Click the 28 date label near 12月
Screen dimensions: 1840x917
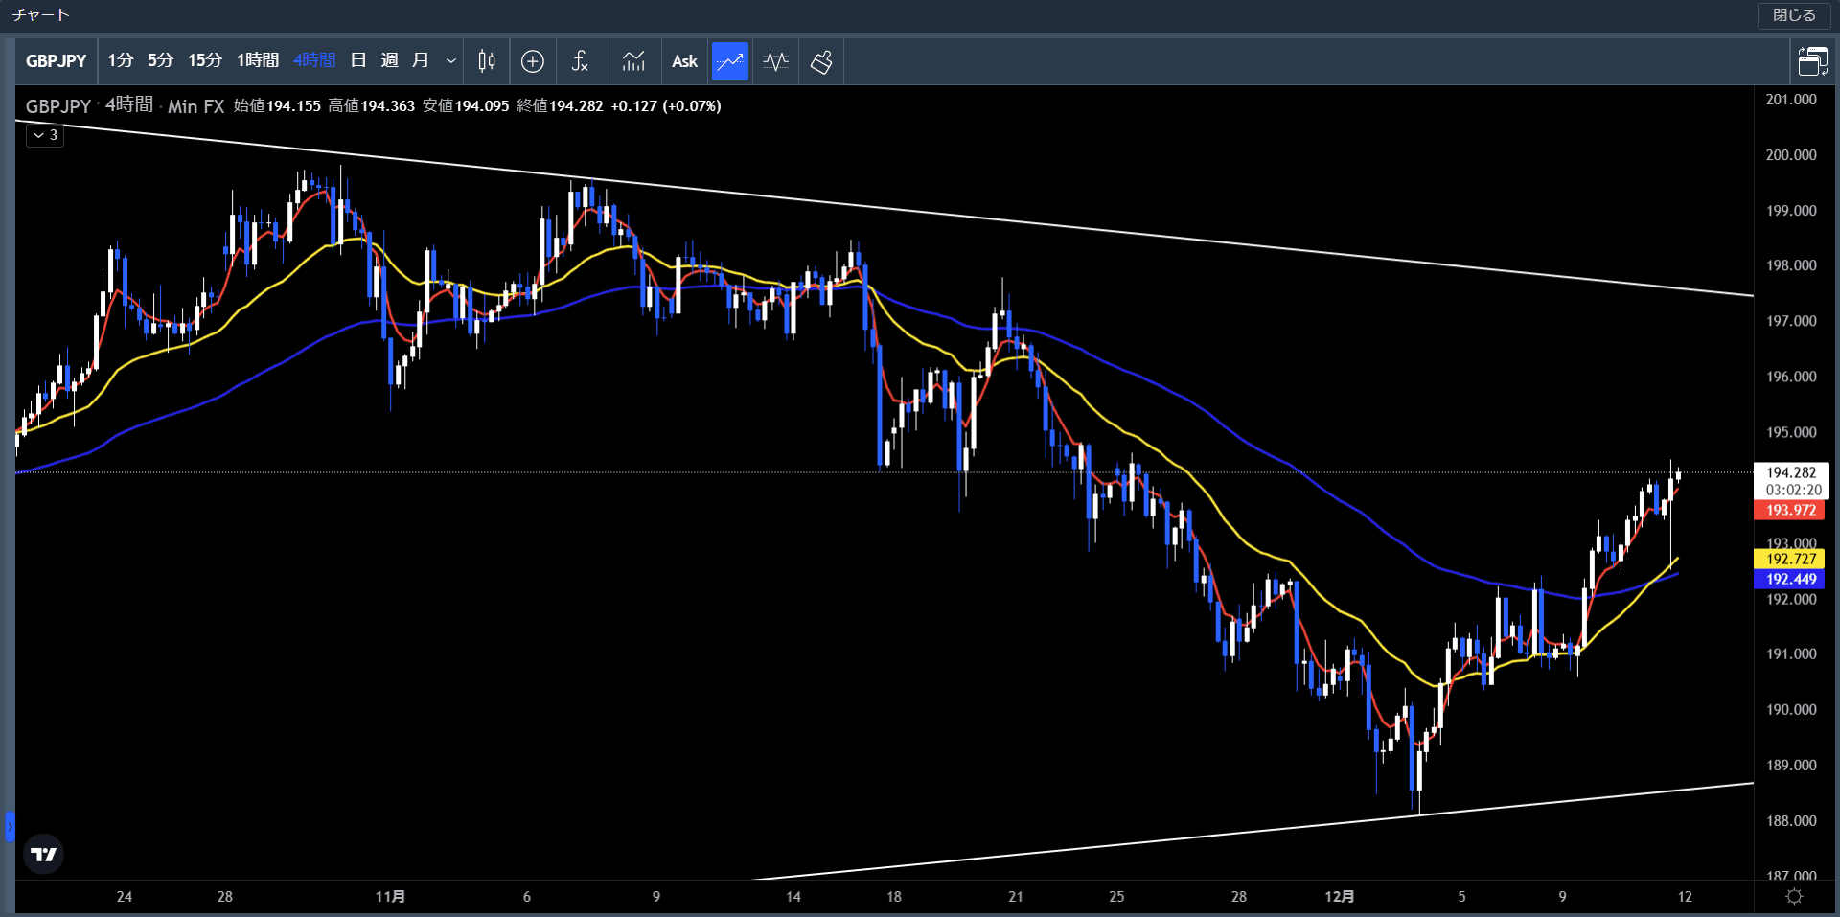pos(1239,897)
